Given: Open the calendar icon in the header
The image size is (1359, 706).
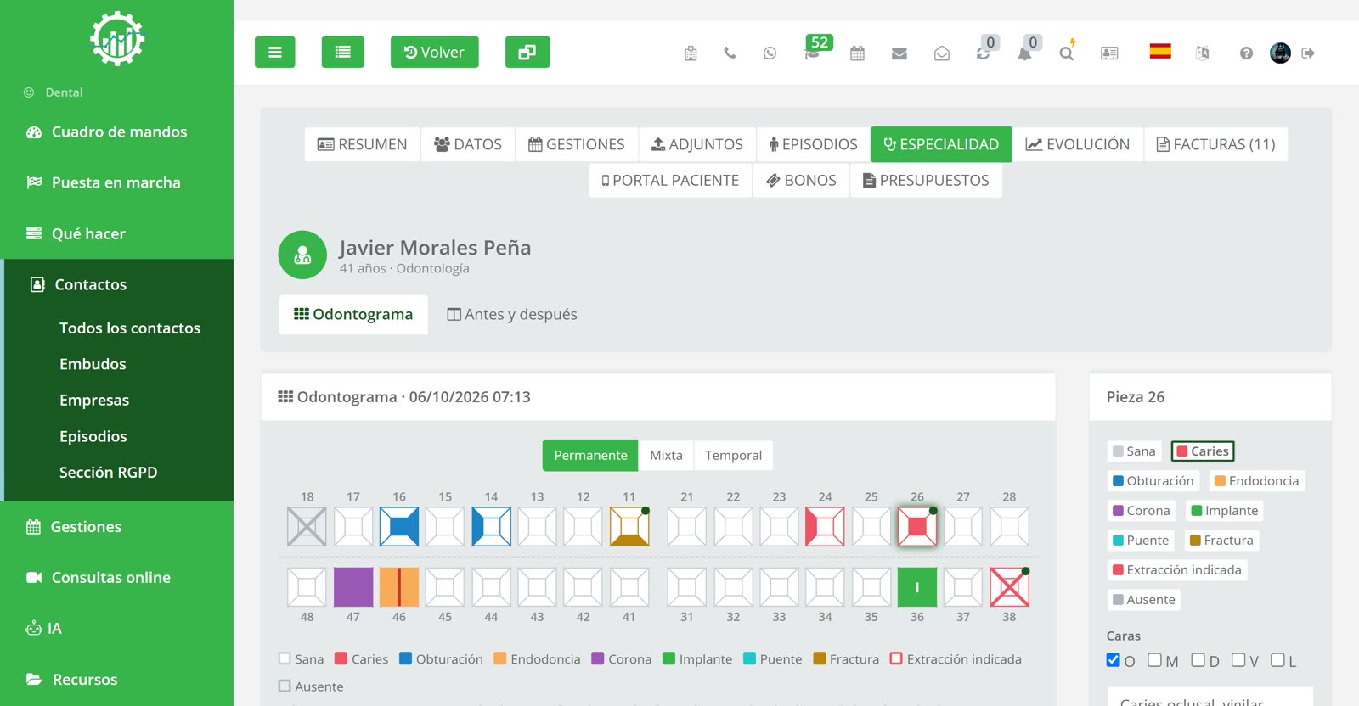Looking at the screenshot, I should tap(857, 53).
